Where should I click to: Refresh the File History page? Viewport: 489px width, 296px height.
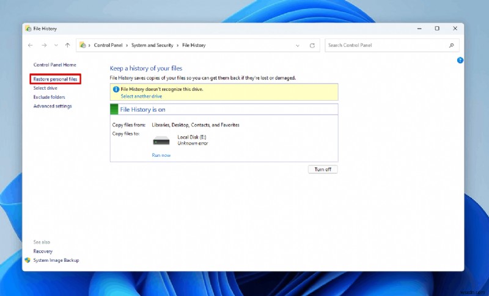312,45
